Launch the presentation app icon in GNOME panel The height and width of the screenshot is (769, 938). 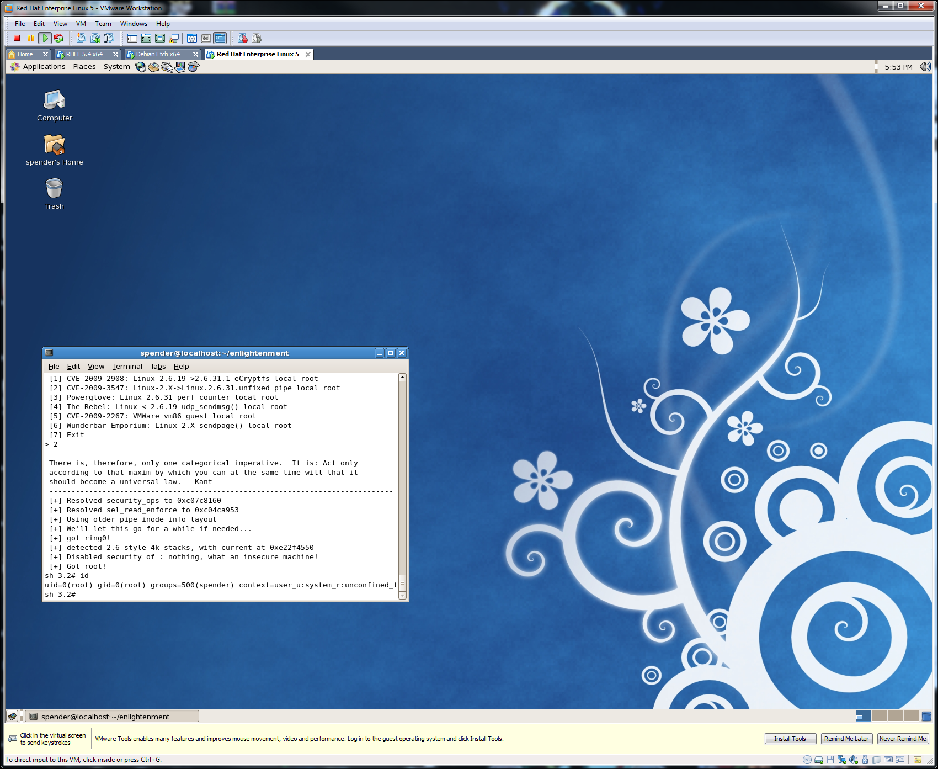coord(180,67)
